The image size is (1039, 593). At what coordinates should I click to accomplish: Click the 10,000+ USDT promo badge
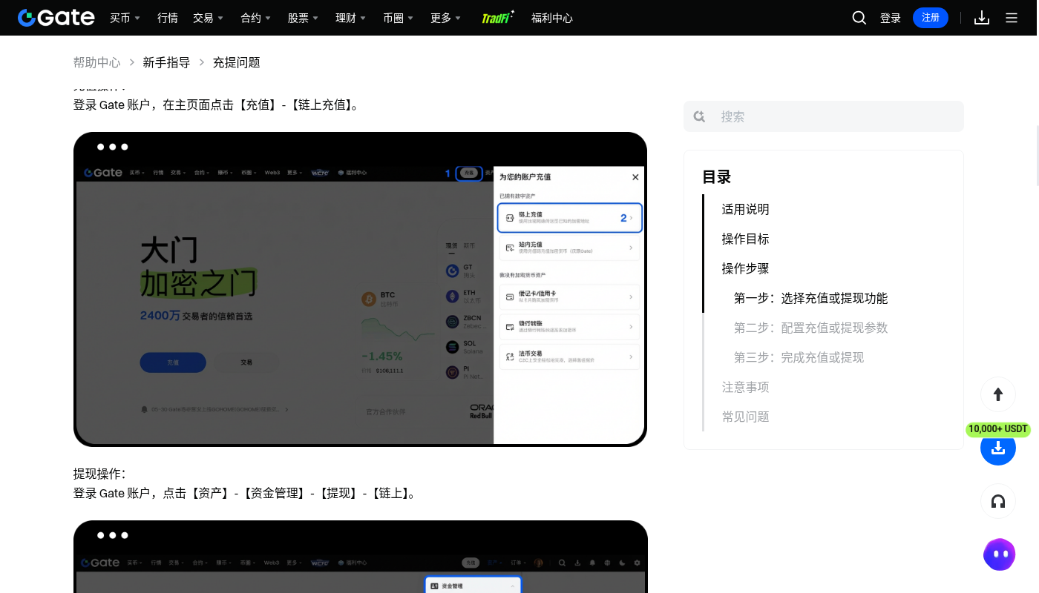pyautogui.click(x=998, y=429)
